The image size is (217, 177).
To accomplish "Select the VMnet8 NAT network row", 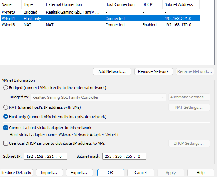I will (x=100, y=25).
